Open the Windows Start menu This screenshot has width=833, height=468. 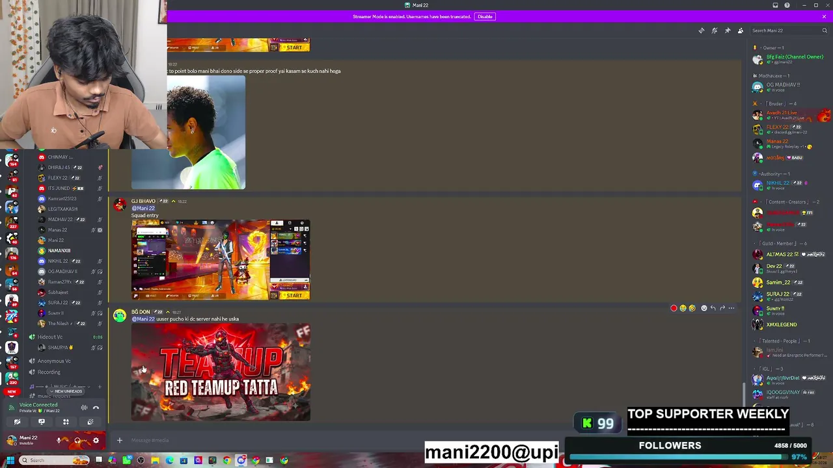(10, 460)
